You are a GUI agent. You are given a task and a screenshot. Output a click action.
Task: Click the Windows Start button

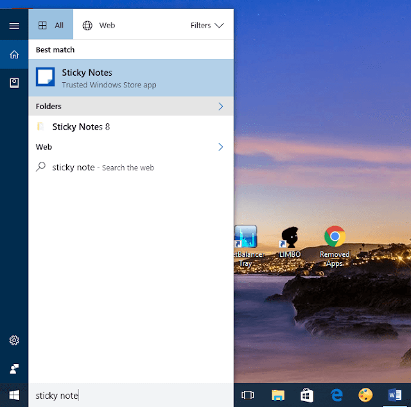pos(14,395)
